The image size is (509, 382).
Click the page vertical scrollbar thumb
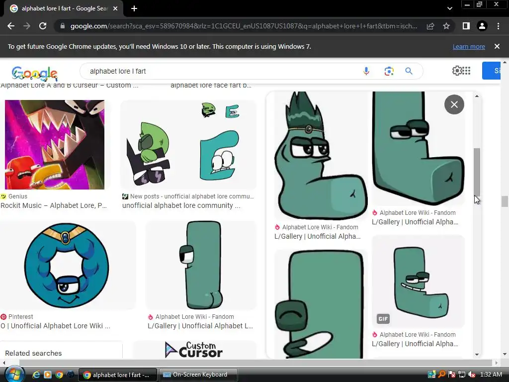coord(504,201)
